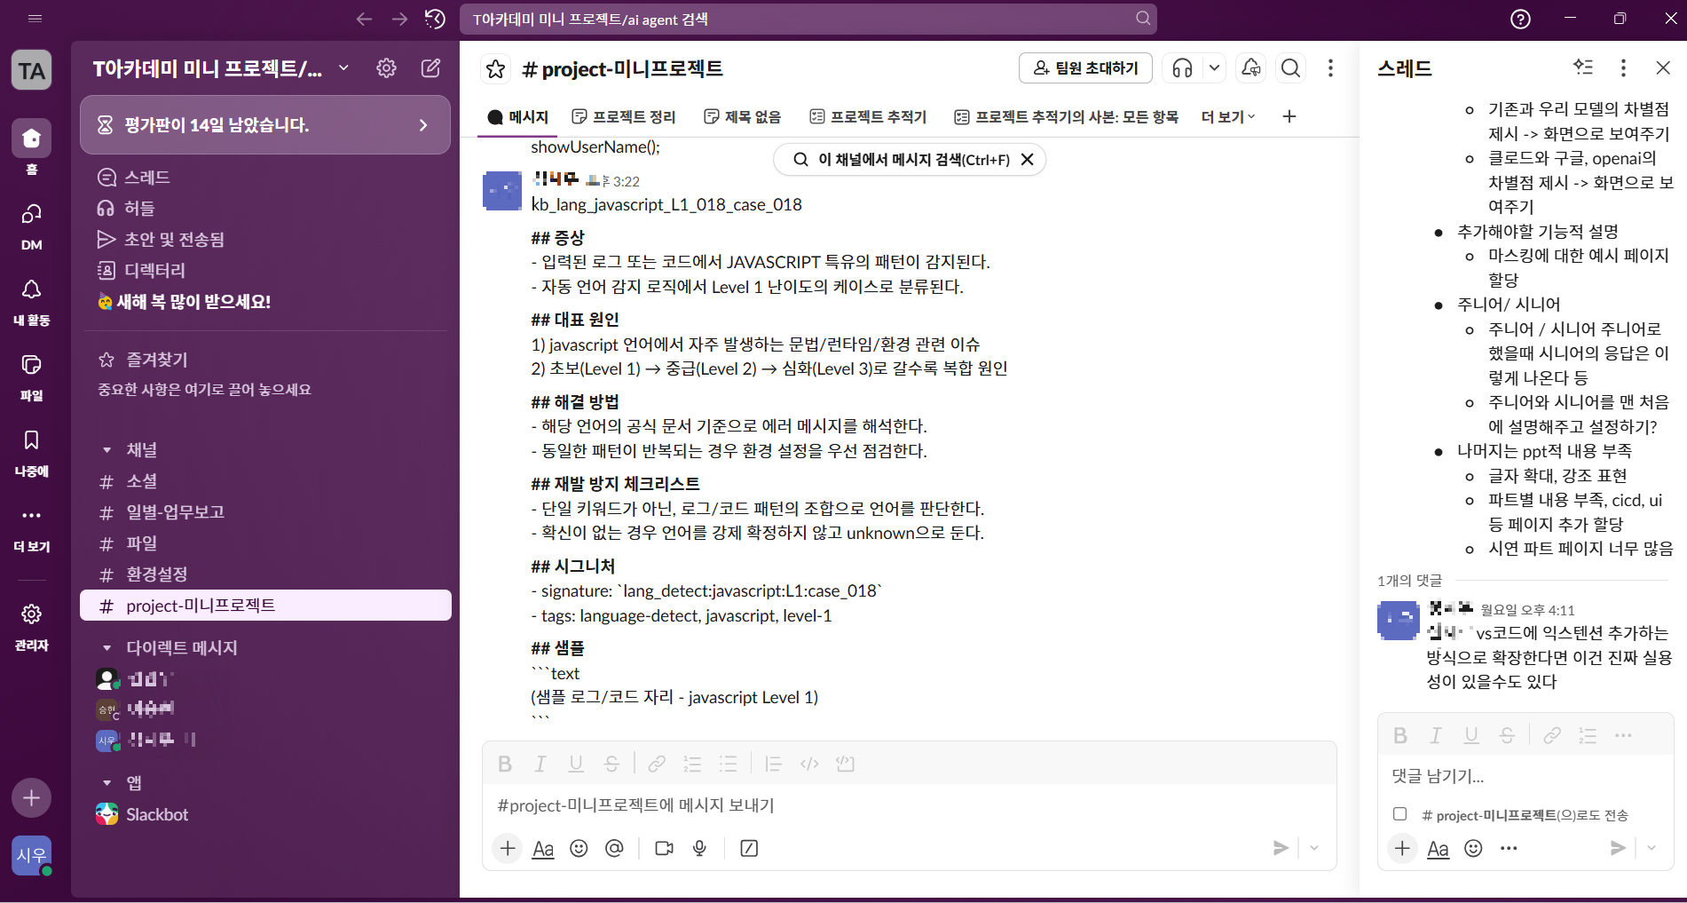Insert link in the channel composer
This screenshot has height=903, width=1687.
tap(657, 764)
